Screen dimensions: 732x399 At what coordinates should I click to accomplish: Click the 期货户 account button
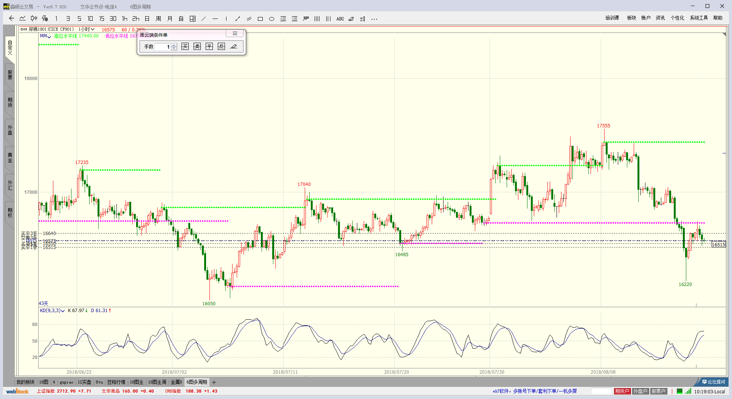click(622, 391)
